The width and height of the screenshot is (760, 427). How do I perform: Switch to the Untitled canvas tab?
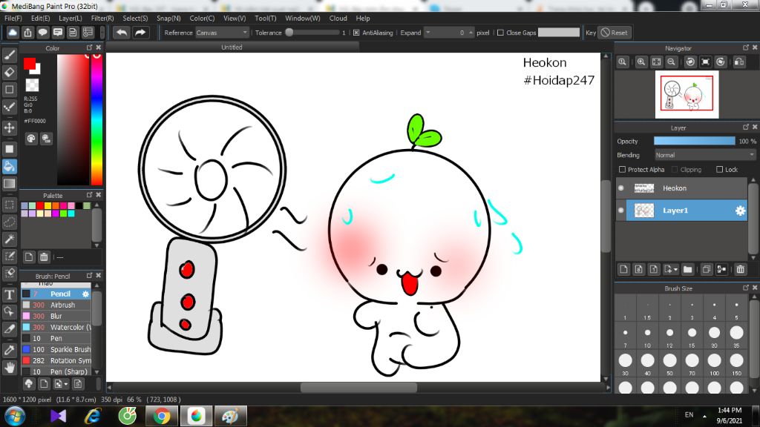coord(232,47)
